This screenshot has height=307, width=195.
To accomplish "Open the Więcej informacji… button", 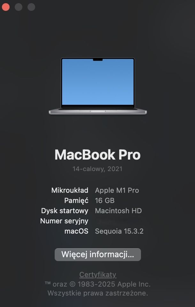I will (x=98, y=255).
